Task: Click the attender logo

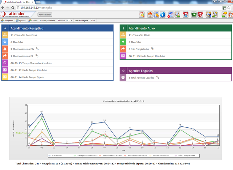Action: coord(15,14)
